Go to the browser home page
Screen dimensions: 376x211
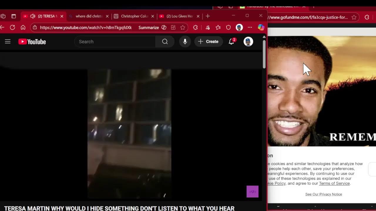coord(23,27)
